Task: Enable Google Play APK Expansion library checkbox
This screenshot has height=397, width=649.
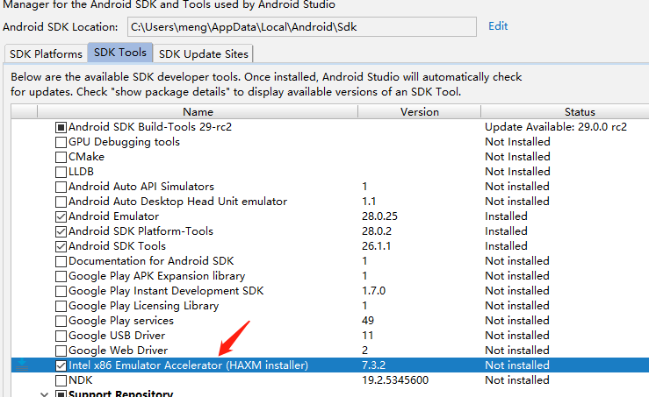Action: tap(61, 276)
